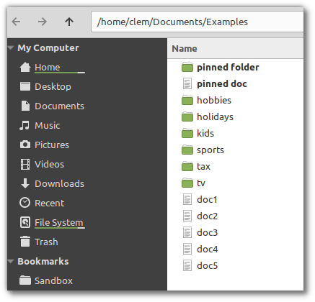
Task: Open Trash in the sidebar
Action: 46,242
